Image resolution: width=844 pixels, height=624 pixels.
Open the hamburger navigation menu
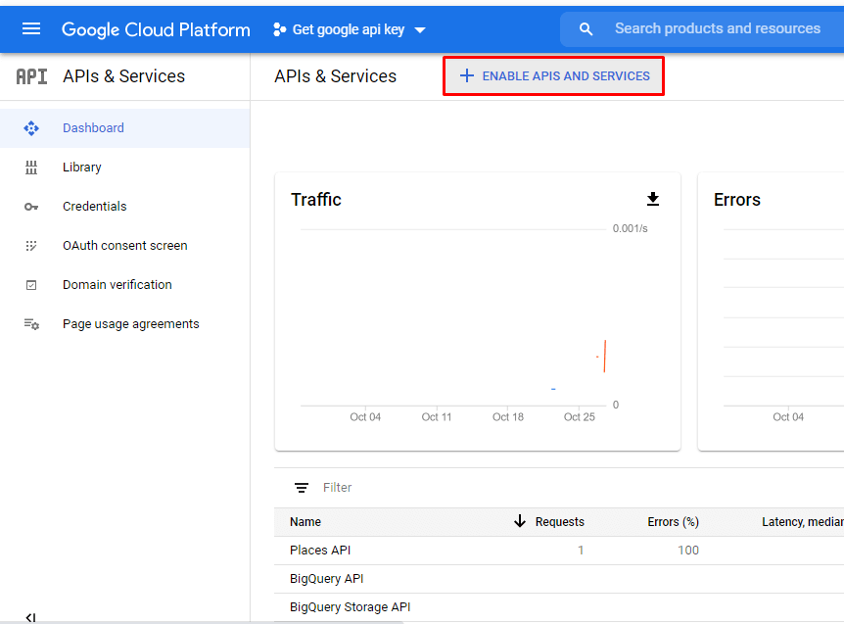[x=31, y=28]
